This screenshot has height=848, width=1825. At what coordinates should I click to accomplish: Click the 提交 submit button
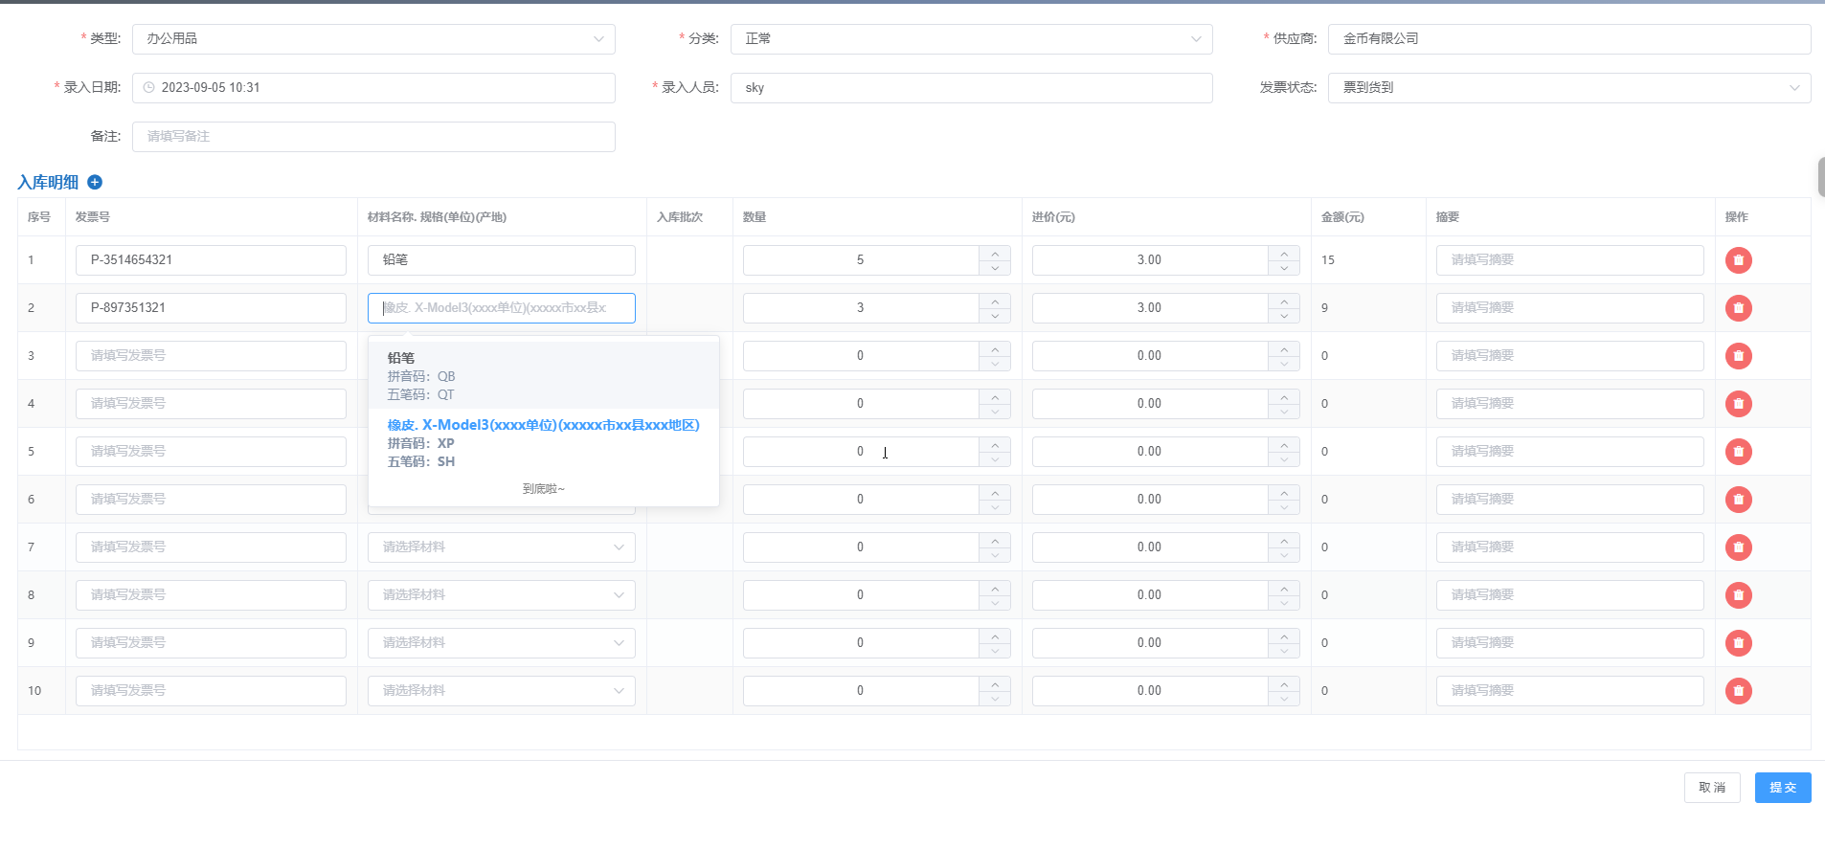1783,788
